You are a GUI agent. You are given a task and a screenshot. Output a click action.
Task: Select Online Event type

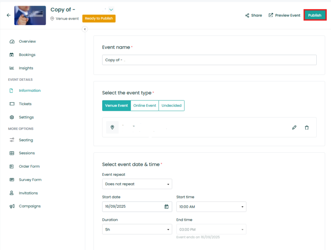point(145,106)
